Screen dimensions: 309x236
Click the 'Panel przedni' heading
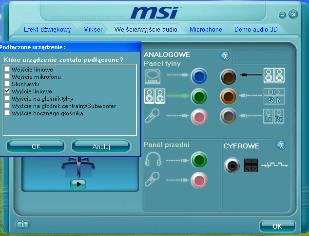166,145
